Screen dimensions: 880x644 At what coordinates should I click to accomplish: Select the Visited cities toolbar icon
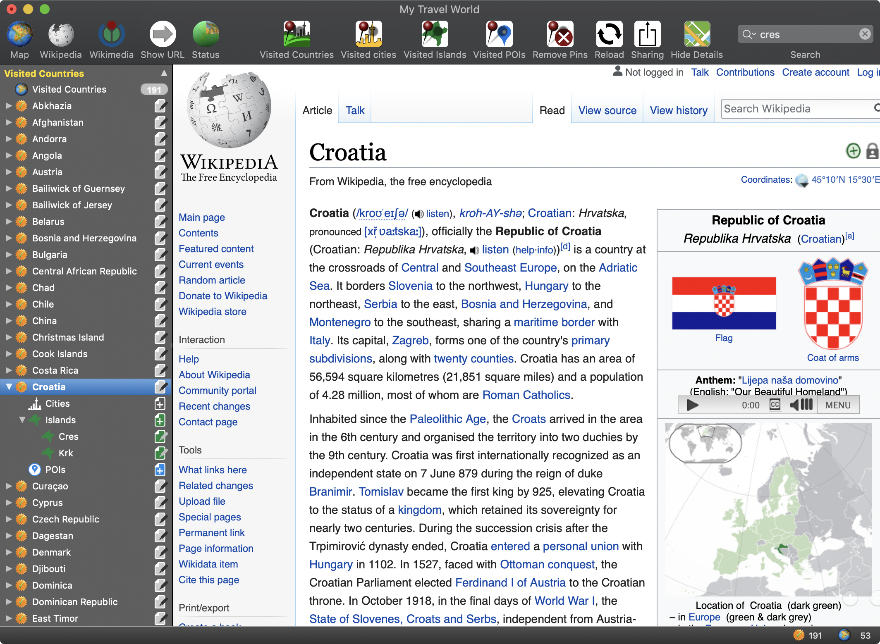point(368,34)
